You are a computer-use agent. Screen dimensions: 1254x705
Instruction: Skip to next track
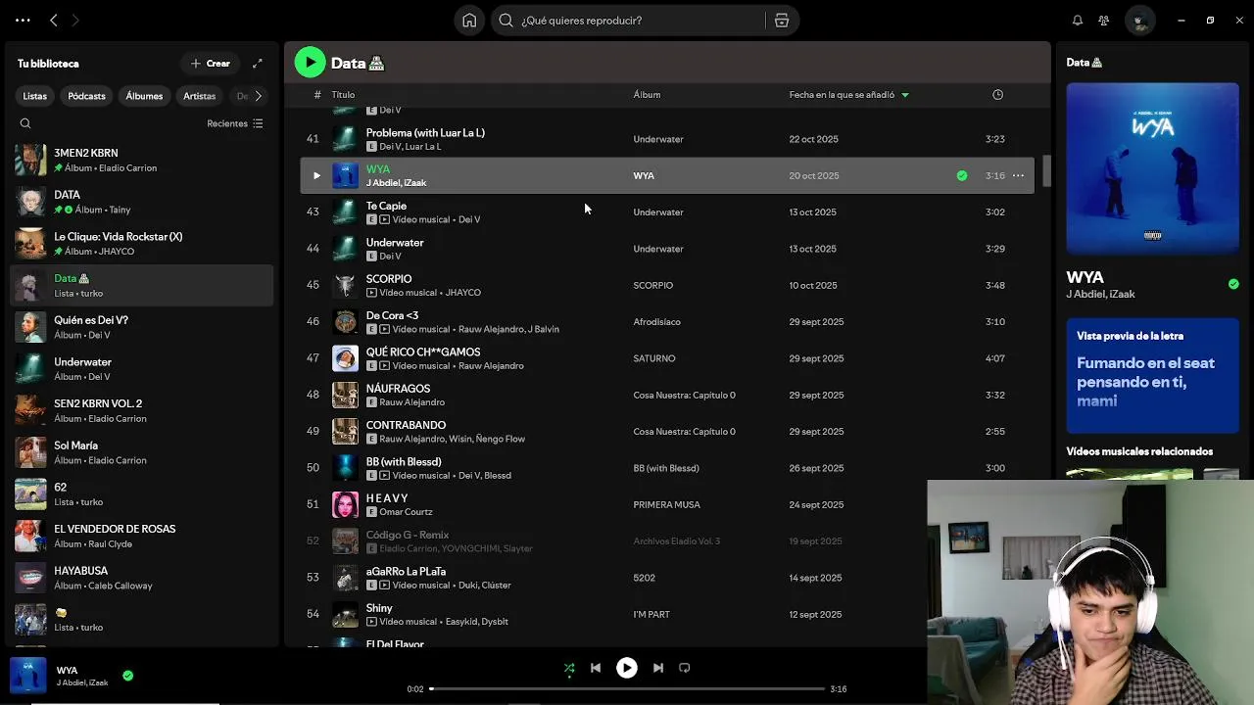(658, 668)
